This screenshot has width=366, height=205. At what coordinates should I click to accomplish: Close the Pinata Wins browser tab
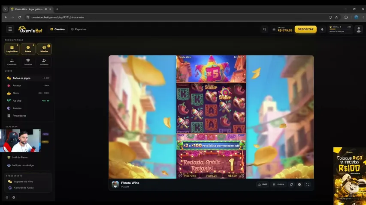pos(50,9)
